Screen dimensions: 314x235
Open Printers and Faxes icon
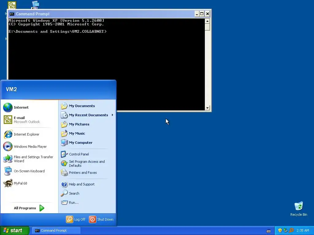point(64,173)
